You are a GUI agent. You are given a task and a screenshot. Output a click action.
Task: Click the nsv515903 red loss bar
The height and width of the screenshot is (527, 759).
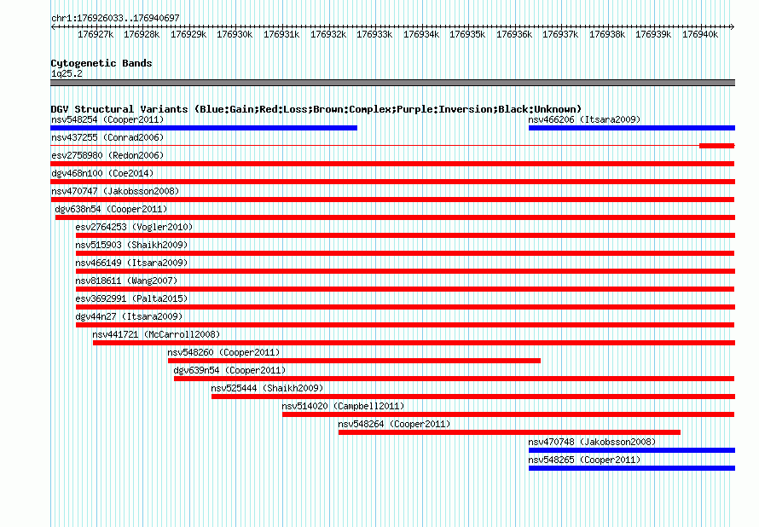pos(405,253)
